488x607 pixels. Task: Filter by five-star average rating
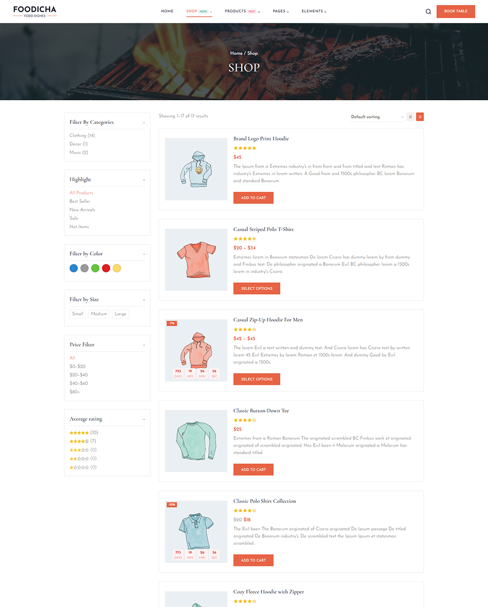pyautogui.click(x=84, y=432)
